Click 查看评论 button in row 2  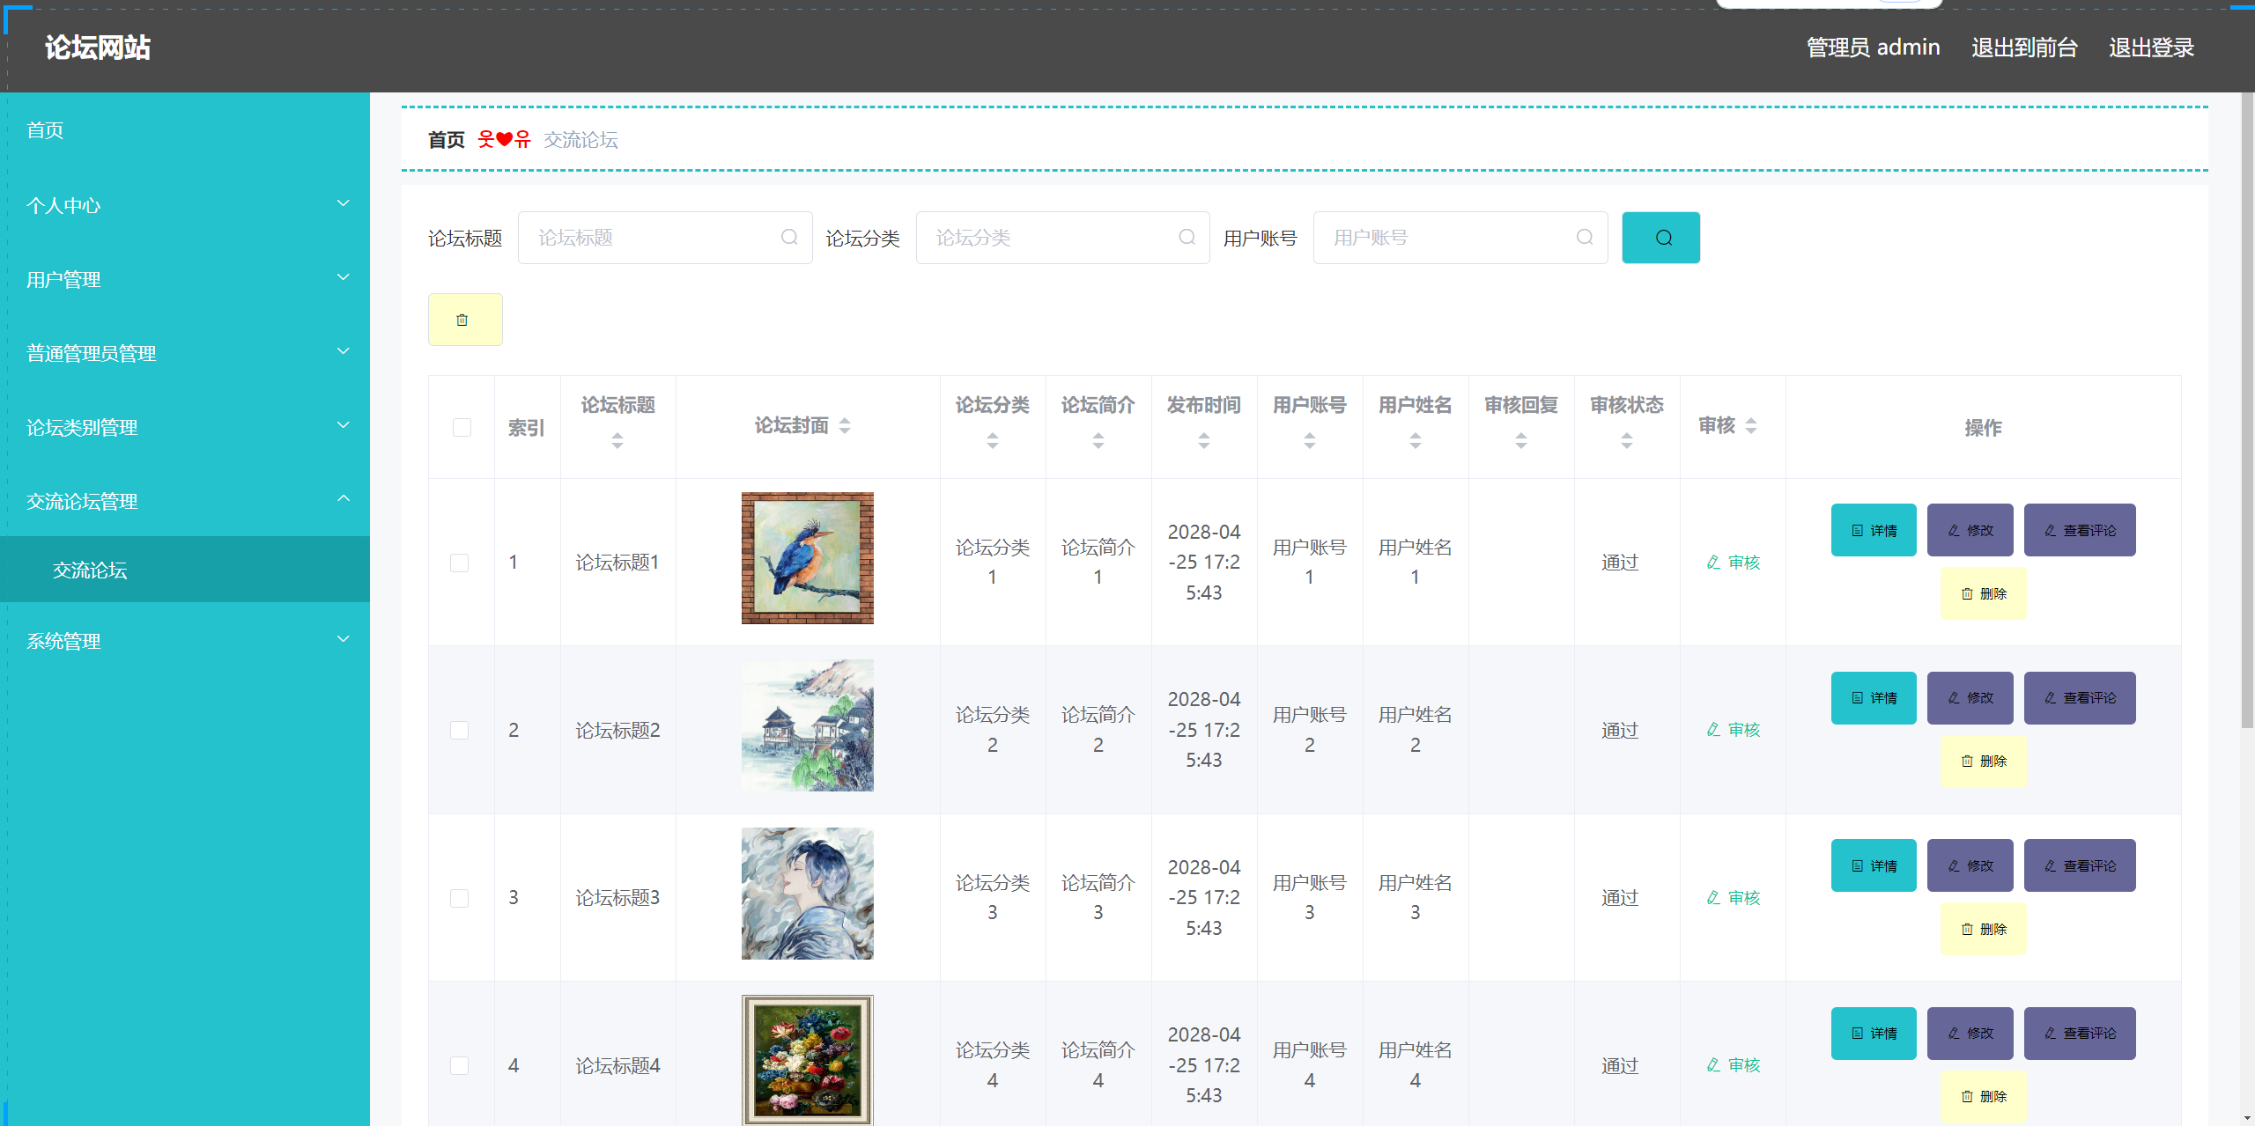[x=2079, y=698]
